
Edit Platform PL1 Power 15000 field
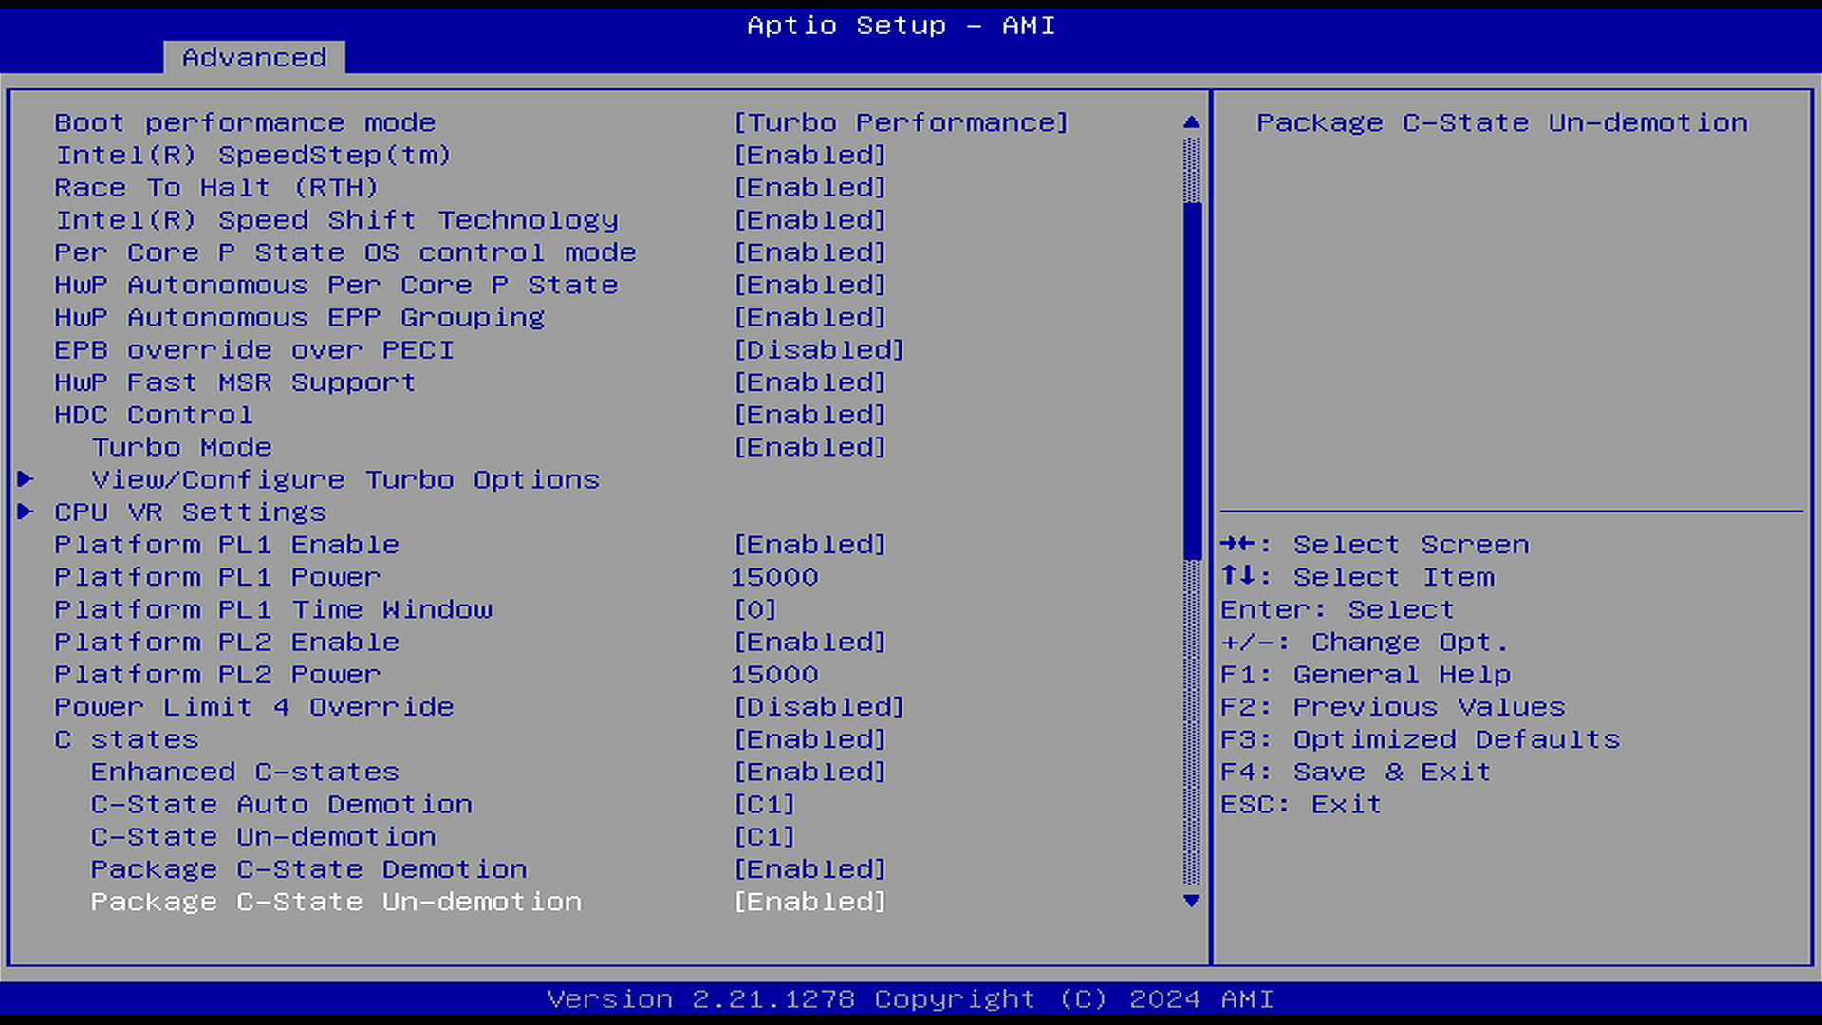pos(774,577)
